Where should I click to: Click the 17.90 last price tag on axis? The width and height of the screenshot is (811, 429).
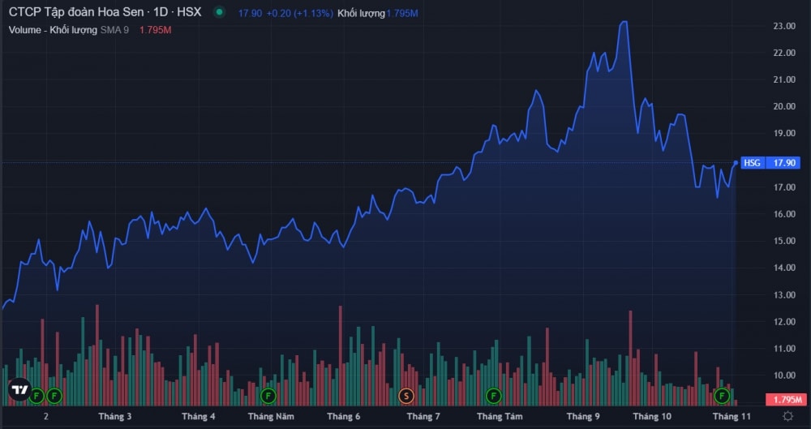(x=783, y=163)
